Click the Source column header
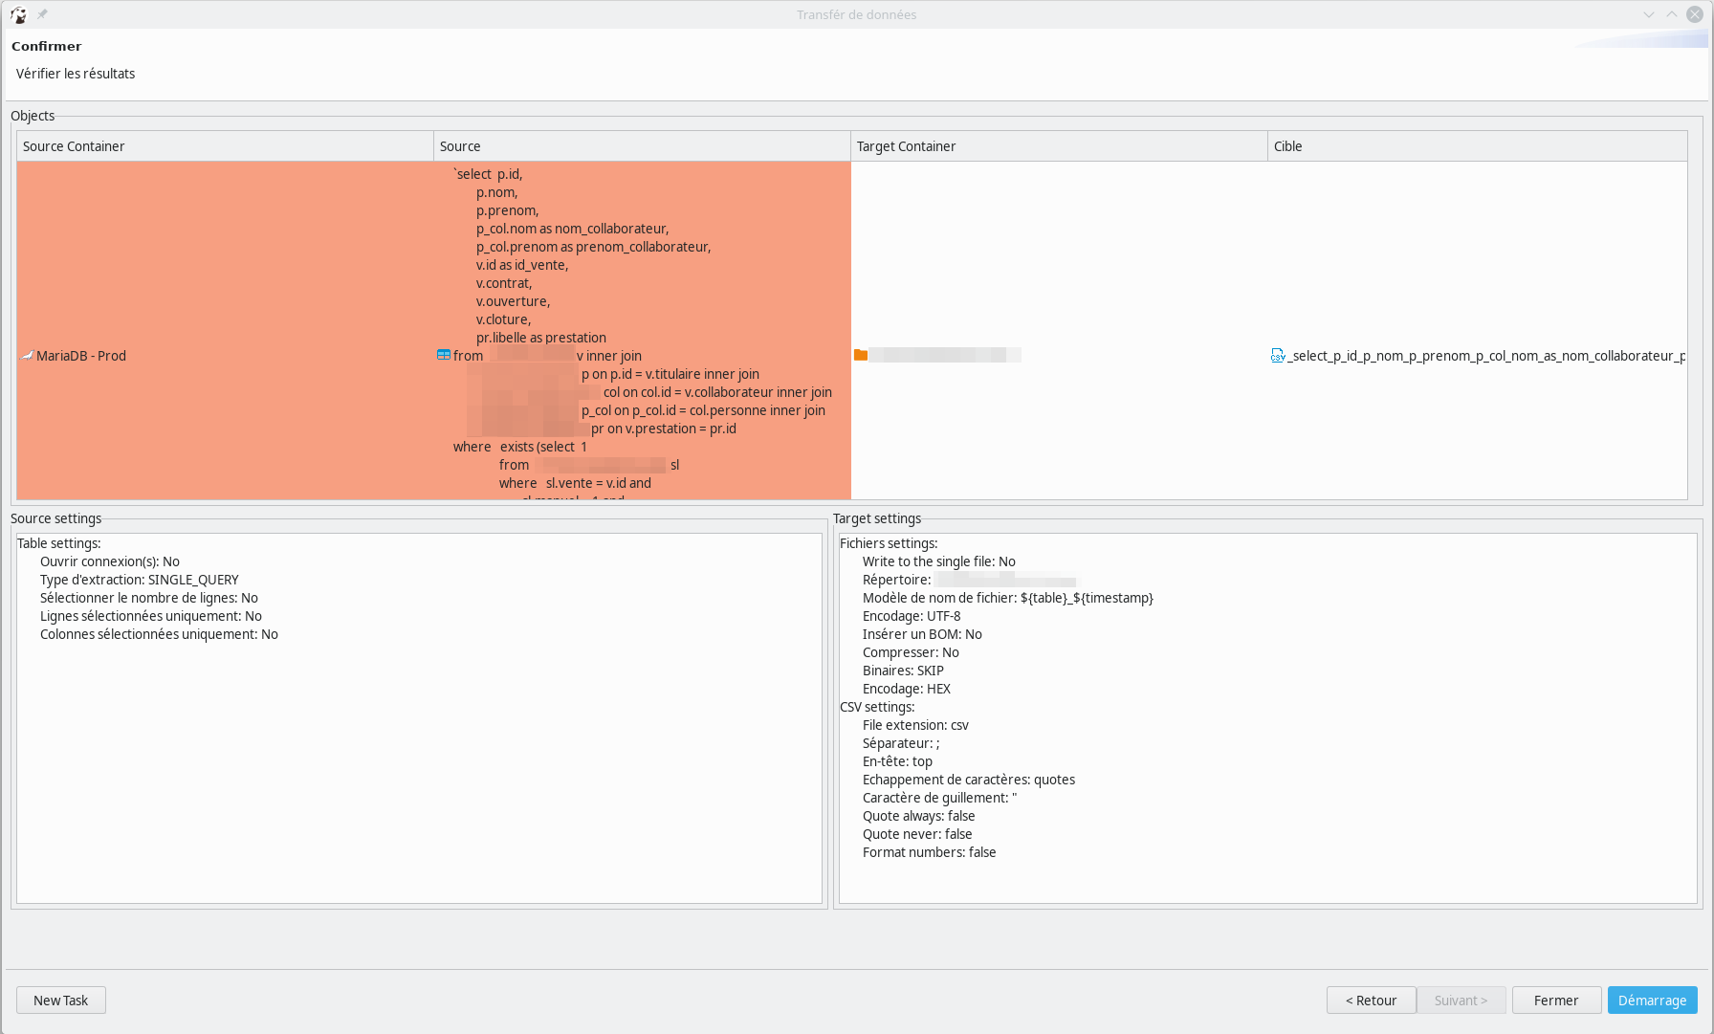This screenshot has height=1034, width=1714. (x=642, y=146)
